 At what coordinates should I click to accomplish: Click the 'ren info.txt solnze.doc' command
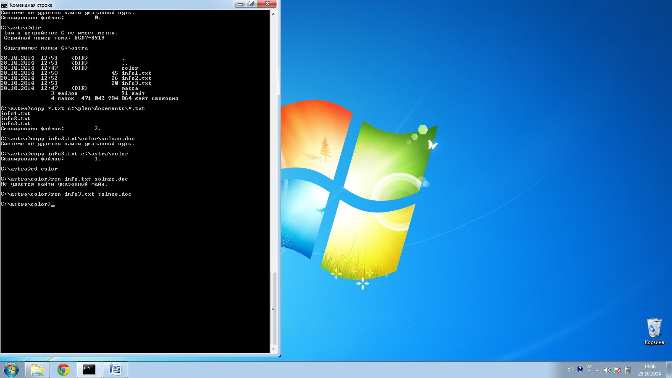pos(89,179)
